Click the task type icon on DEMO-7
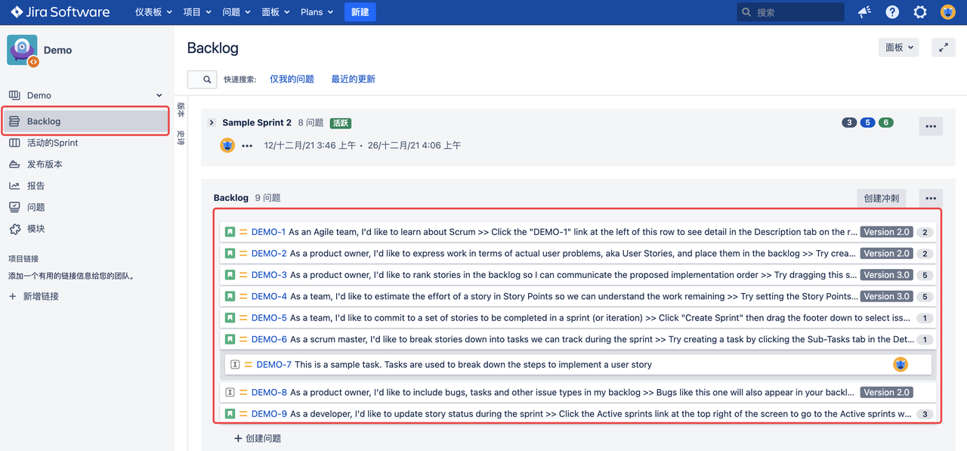This screenshot has height=451, width=967. point(235,364)
